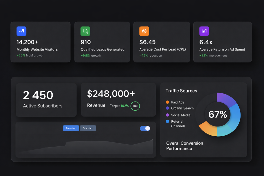Viewport: 264px width, 176px height.
Task: Click the purple bar chart icon
Action: point(204,31)
